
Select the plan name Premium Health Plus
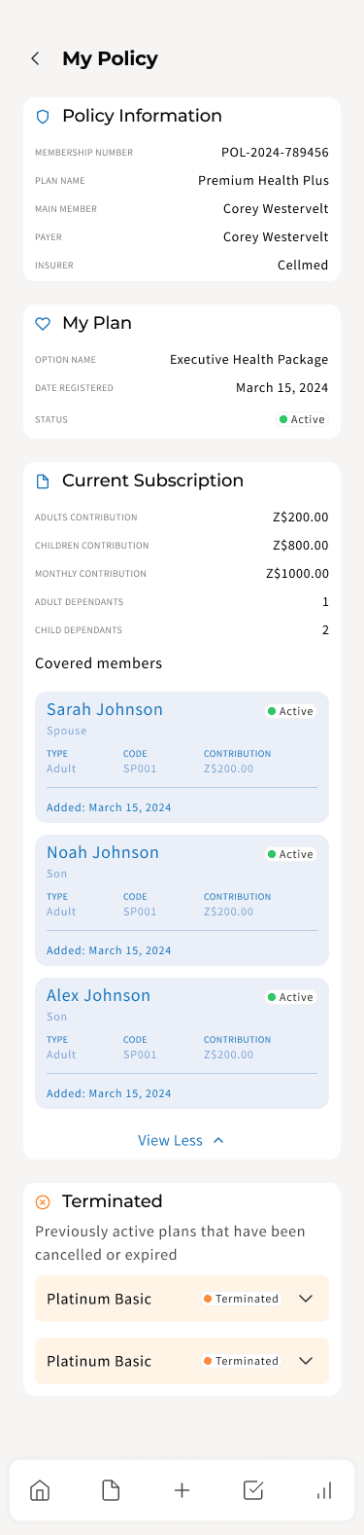263,181
